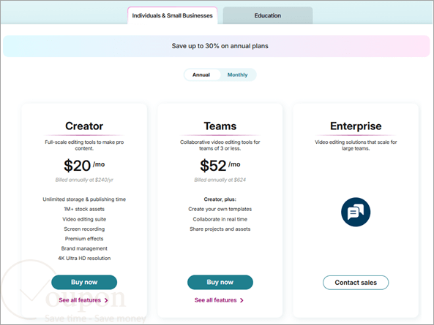Click the Save up to 30% banner
Viewport: 434px width, 325px height.
[217, 46]
